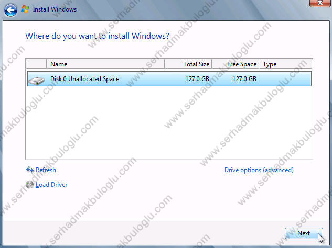Sort by the Free Space column header
This screenshot has height=248, width=332.
pos(235,64)
